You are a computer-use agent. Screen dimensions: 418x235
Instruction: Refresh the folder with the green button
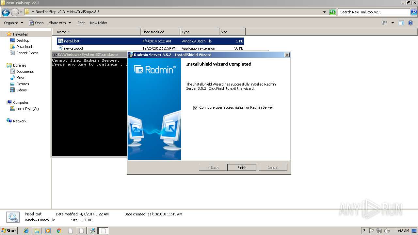click(332, 12)
